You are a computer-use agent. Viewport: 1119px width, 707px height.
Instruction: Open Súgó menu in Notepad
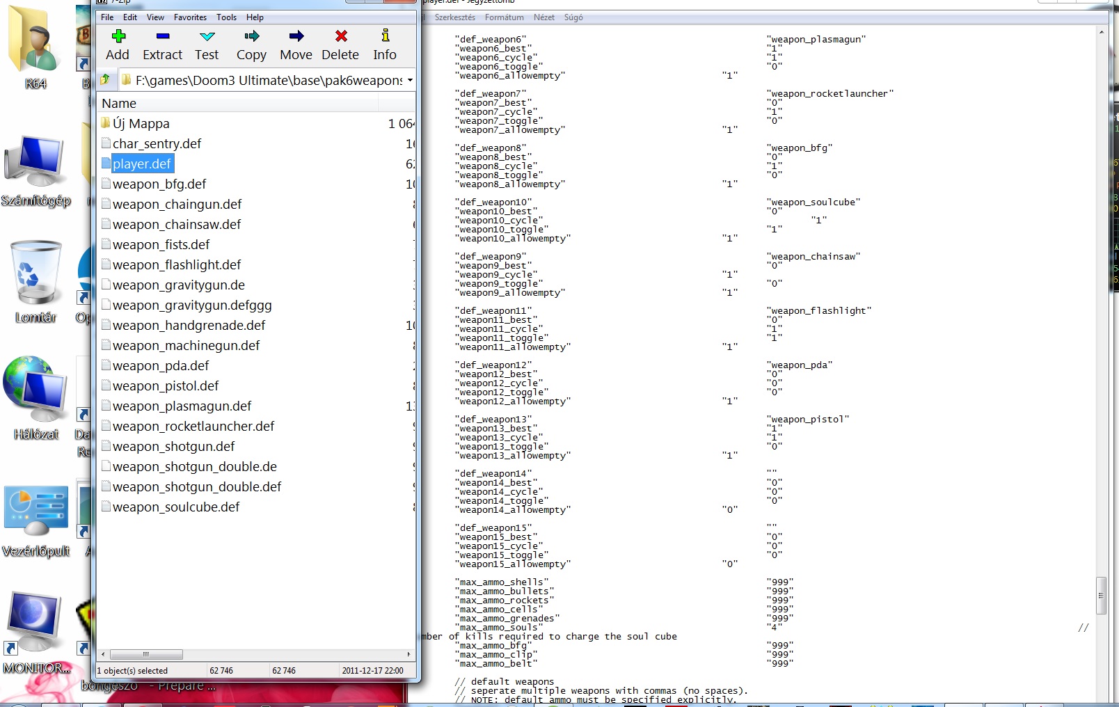tap(573, 17)
